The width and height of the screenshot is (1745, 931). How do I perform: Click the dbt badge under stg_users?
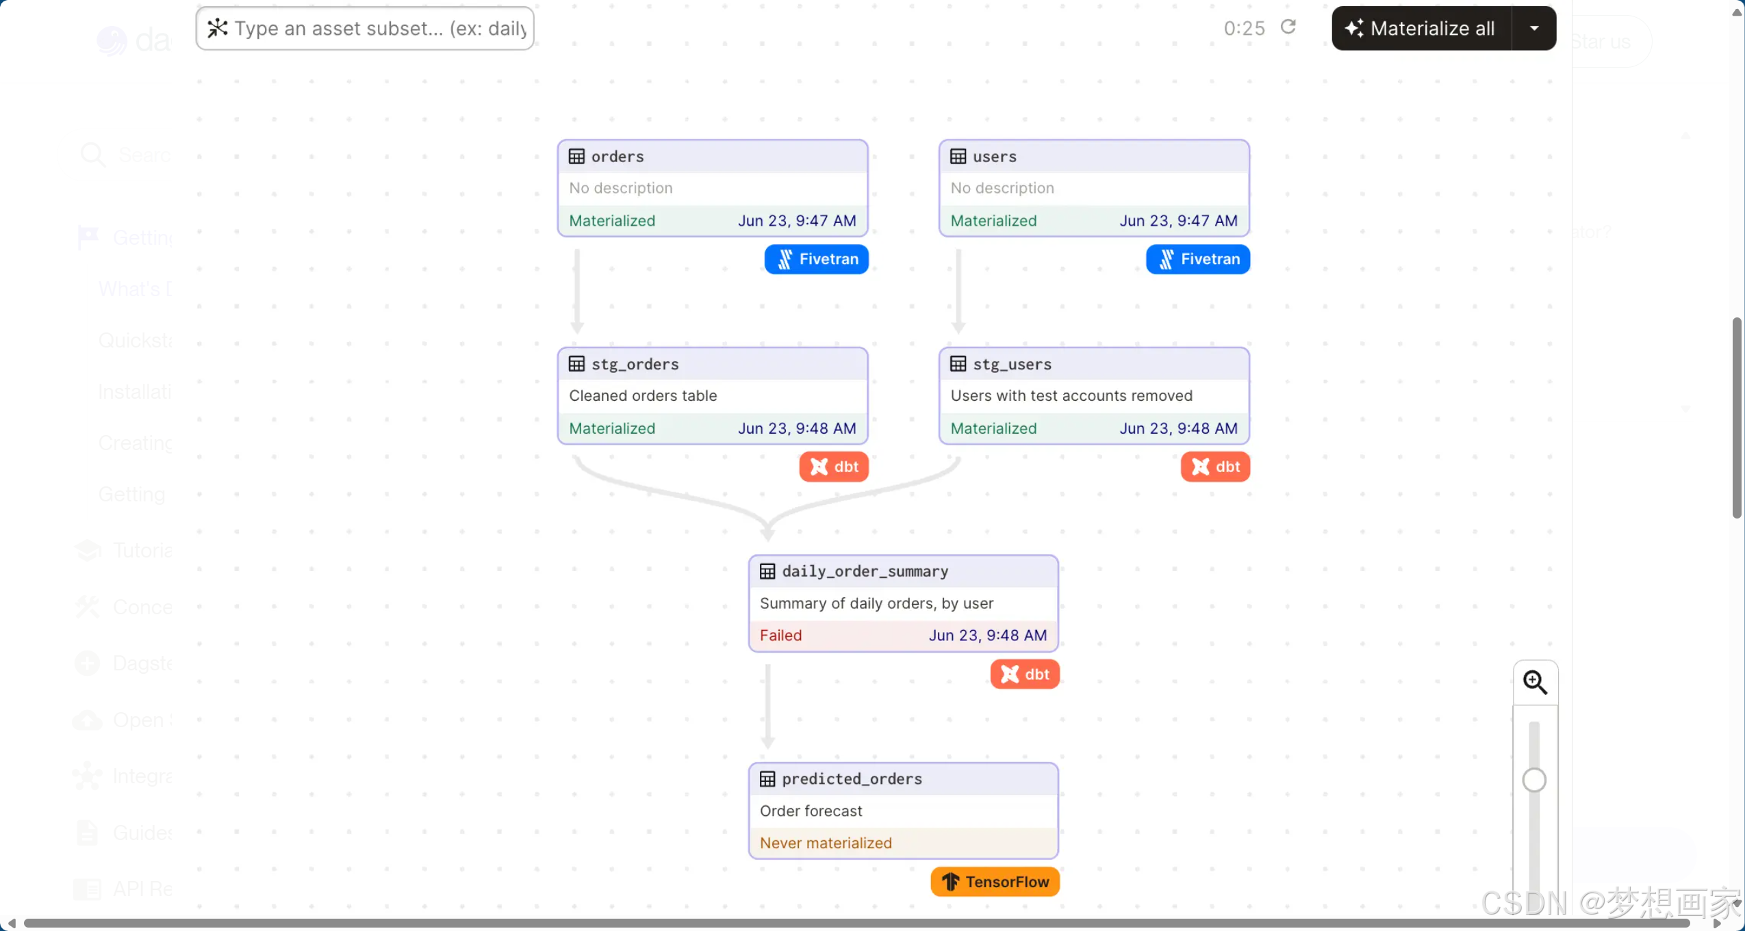click(1214, 467)
